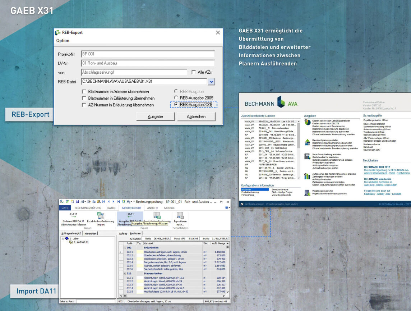Switch to the ANSICHT ribbon tab
This screenshot has width=411, height=311.
click(153, 208)
